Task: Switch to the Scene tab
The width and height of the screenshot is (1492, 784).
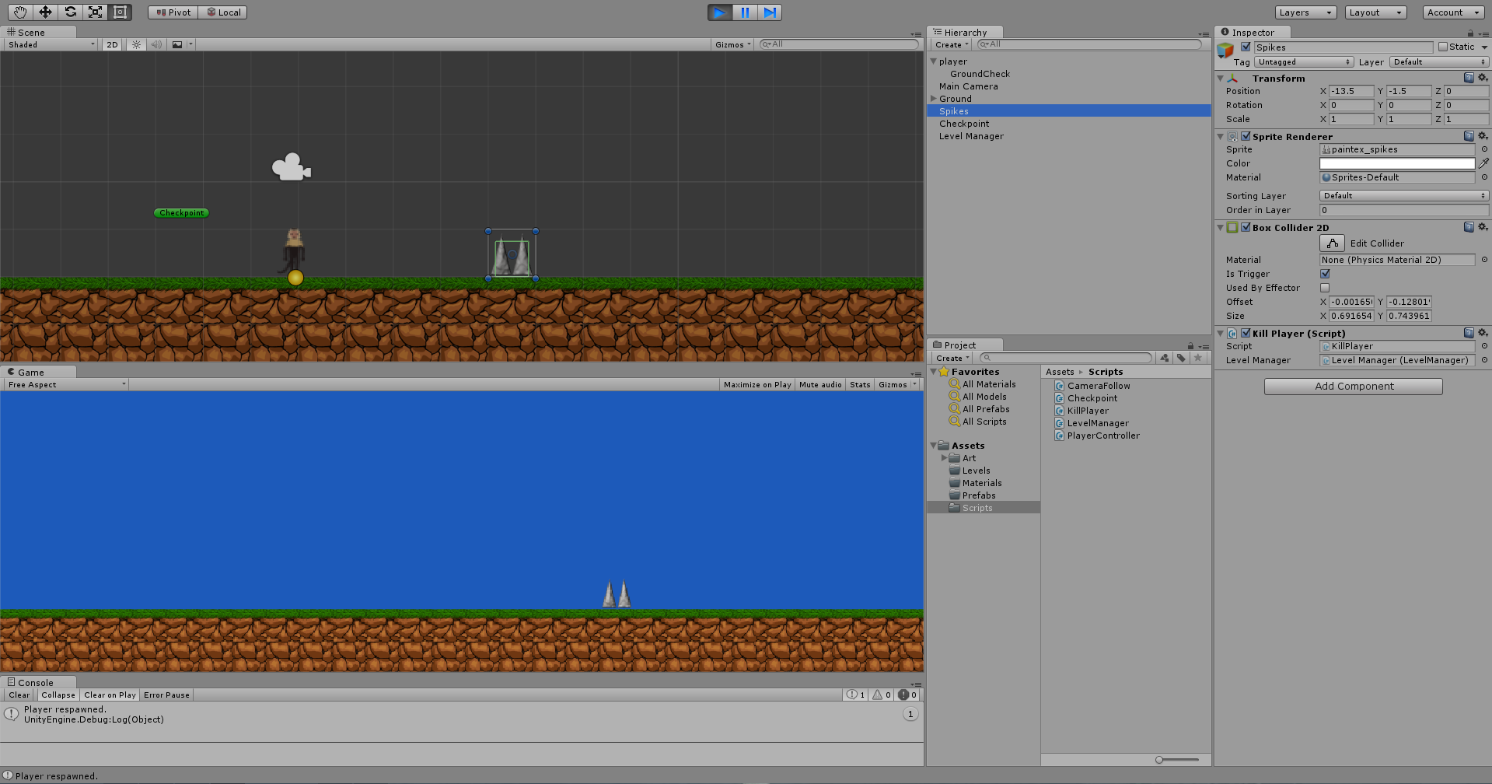Action: [38, 32]
